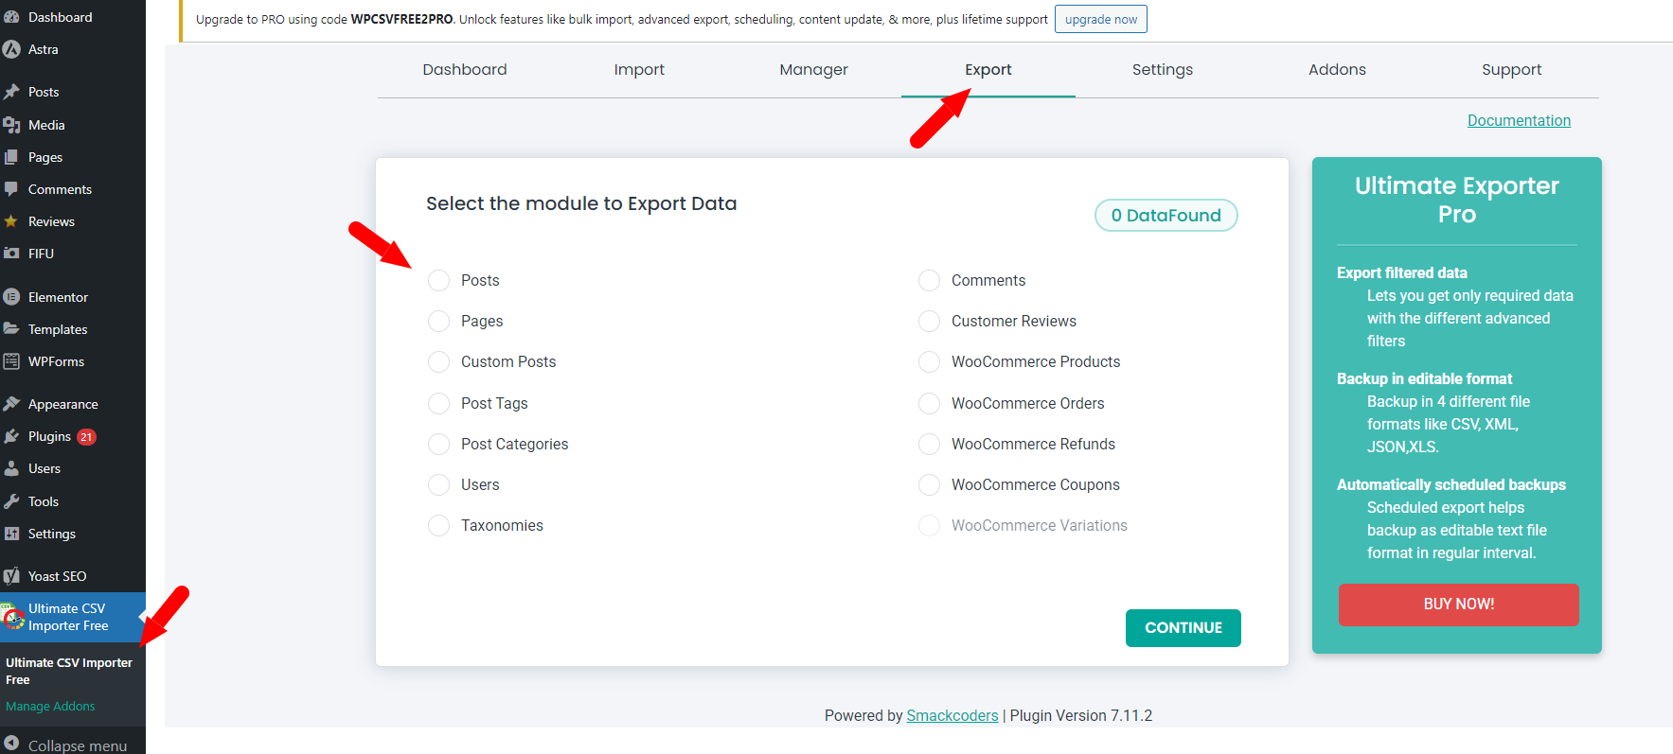Select the Taxonomies radio button
Viewport: 1673px width, 754px height.
coord(438,525)
